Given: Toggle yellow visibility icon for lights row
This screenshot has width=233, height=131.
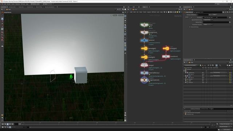Looking at the screenshot, I should click(230, 81).
